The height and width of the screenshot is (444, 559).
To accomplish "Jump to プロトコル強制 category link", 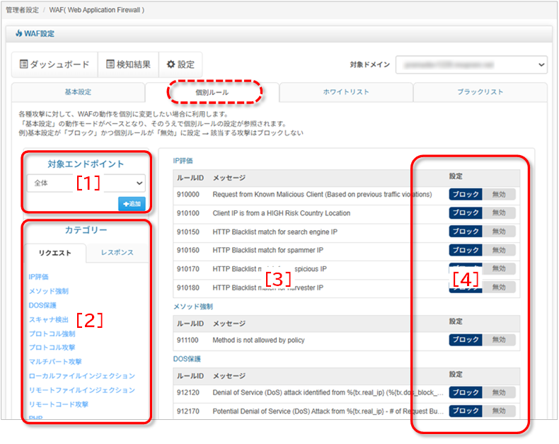I will [x=52, y=334].
